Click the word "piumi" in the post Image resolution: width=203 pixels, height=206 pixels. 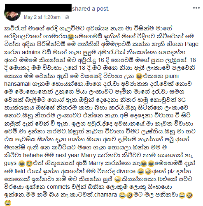pyautogui.click(x=172, y=76)
